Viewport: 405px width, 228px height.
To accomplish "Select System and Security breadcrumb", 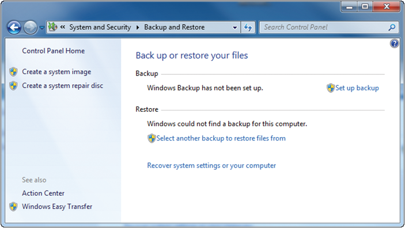I will click(x=100, y=27).
